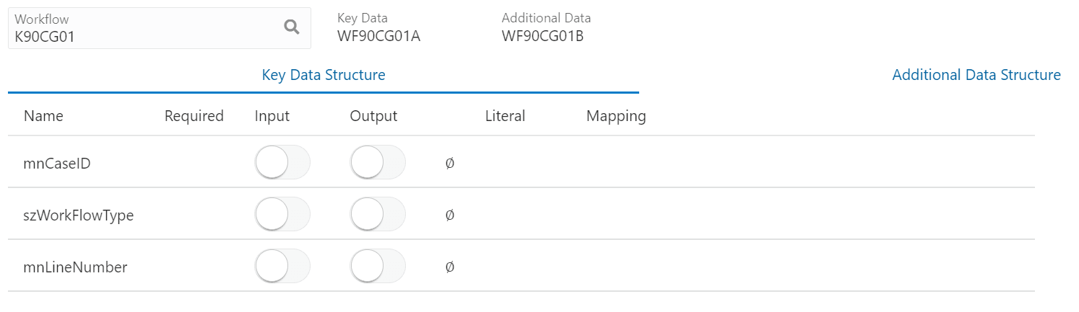This screenshot has height=312, width=1079.
Task: Click the Workflow search magnifier icon
Action: 291,27
